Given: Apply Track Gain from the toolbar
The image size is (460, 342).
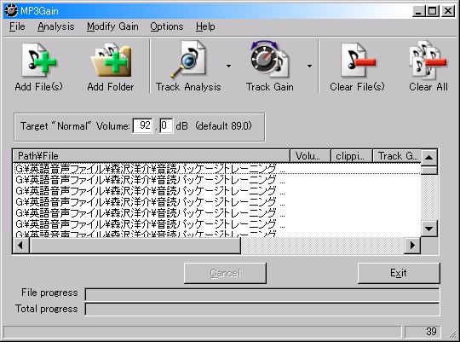Looking at the screenshot, I should [269, 67].
